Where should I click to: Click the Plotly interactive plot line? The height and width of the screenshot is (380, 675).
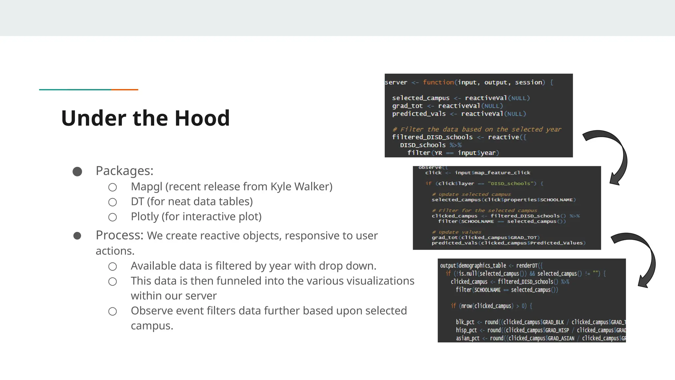tap(196, 217)
